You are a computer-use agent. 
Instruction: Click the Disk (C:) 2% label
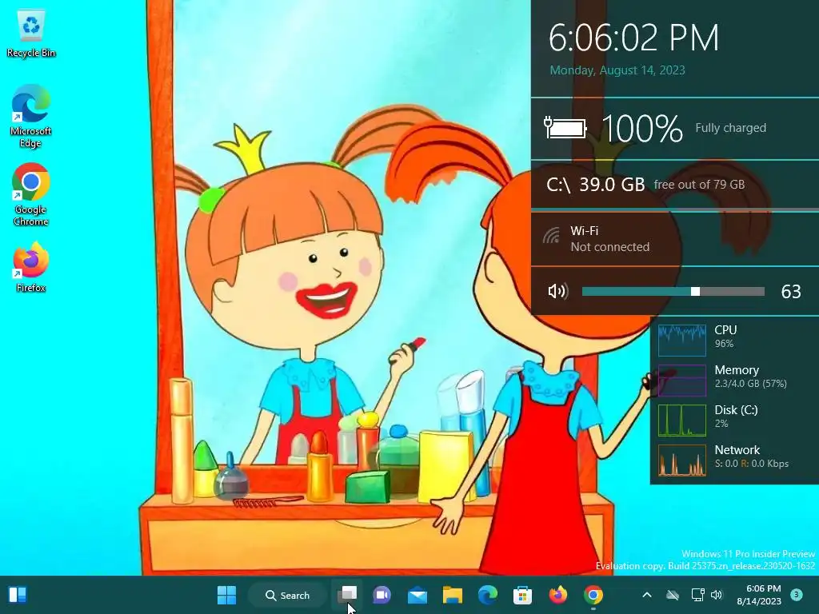[x=736, y=416]
